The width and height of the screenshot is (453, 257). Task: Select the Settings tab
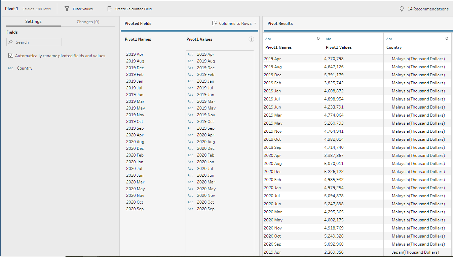(x=33, y=22)
